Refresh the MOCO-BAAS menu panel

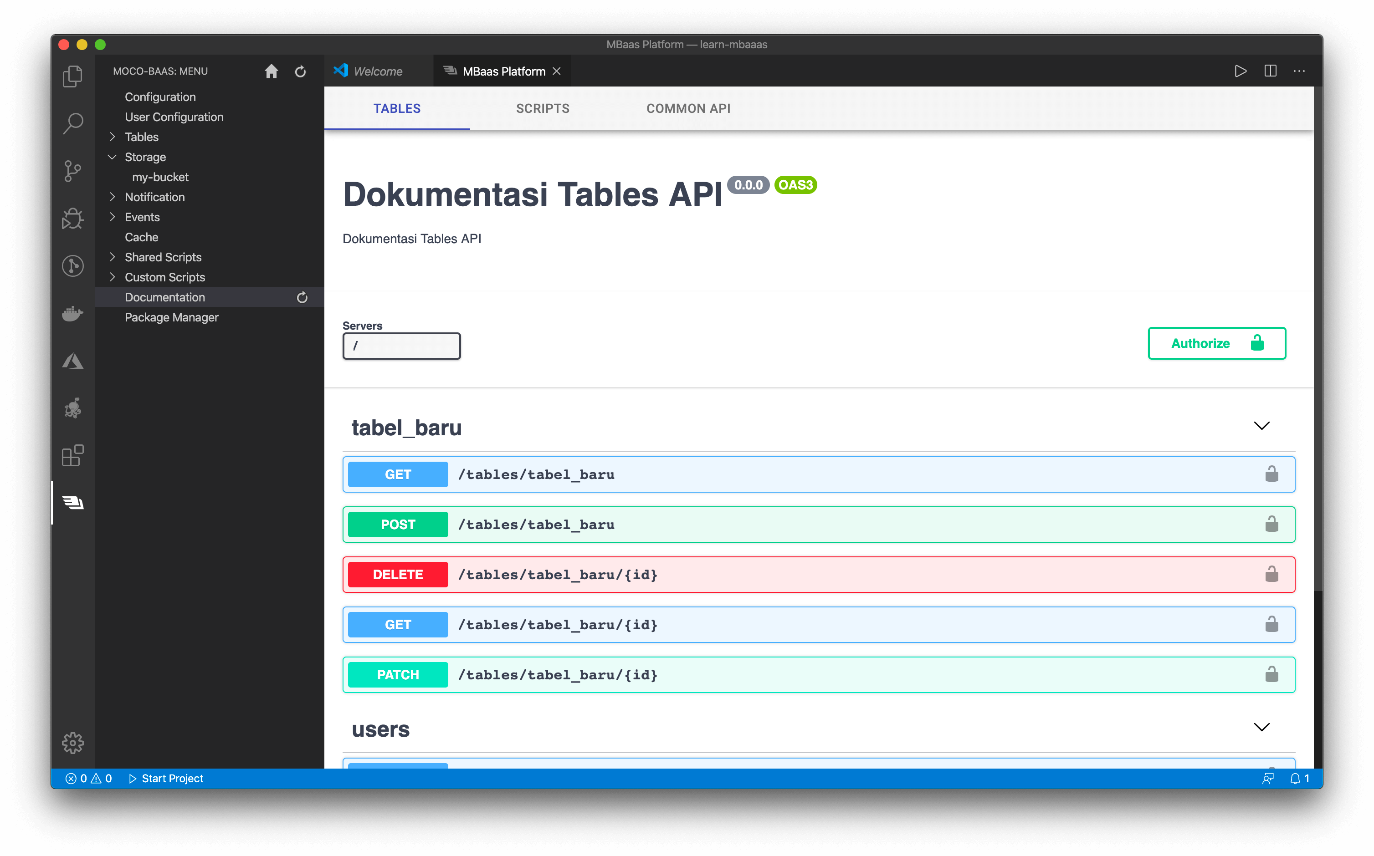pyautogui.click(x=300, y=71)
